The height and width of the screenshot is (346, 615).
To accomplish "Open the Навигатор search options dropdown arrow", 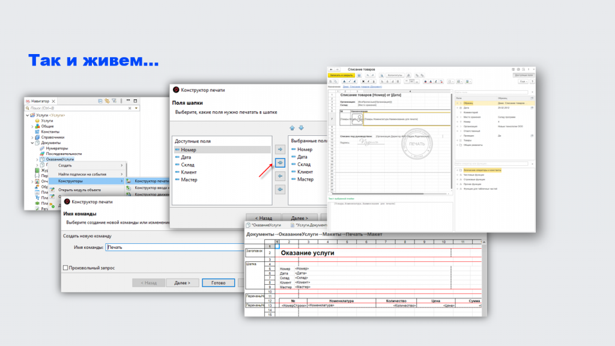I will pyautogui.click(x=136, y=108).
